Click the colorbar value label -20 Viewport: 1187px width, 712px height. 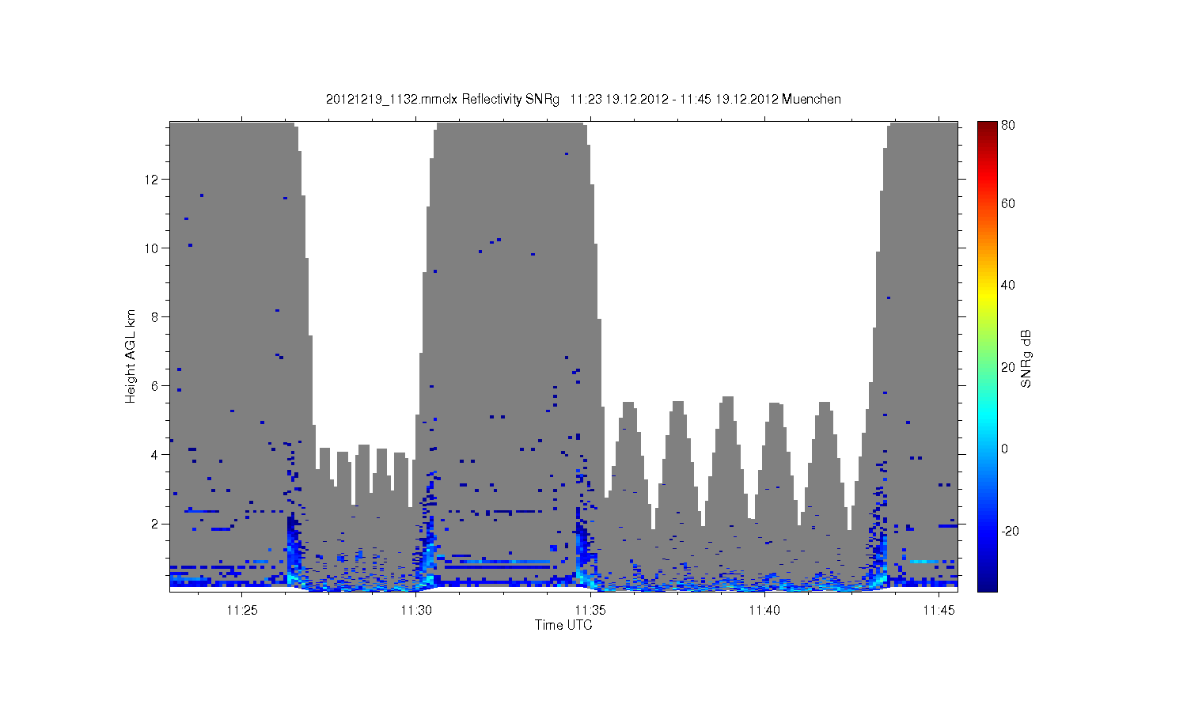pyautogui.click(x=1010, y=531)
